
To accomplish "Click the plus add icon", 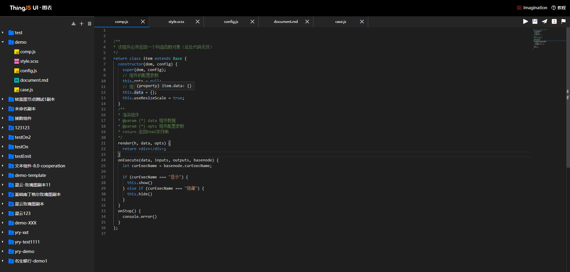I will pyautogui.click(x=82, y=24).
